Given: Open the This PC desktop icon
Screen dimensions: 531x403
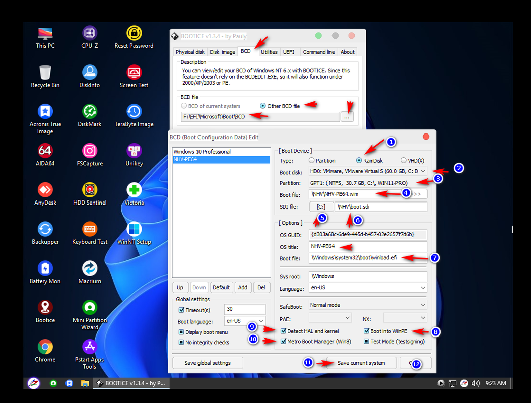Looking at the screenshot, I should click(45, 38).
